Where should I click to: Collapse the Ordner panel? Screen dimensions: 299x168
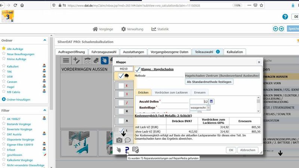coord(45,40)
